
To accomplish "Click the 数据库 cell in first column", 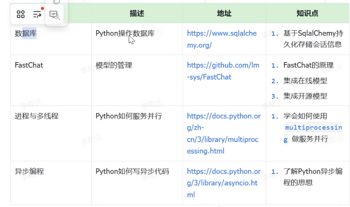I will click(x=26, y=34).
